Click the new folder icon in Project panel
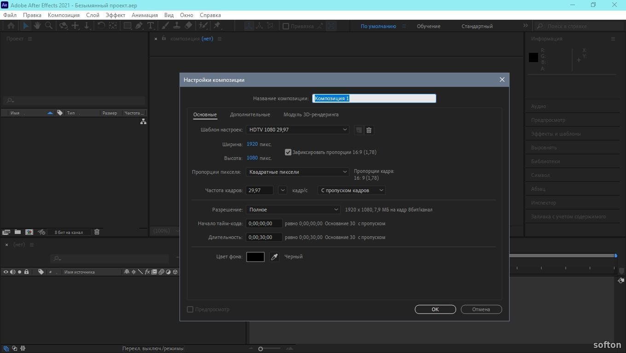 pyautogui.click(x=17, y=232)
